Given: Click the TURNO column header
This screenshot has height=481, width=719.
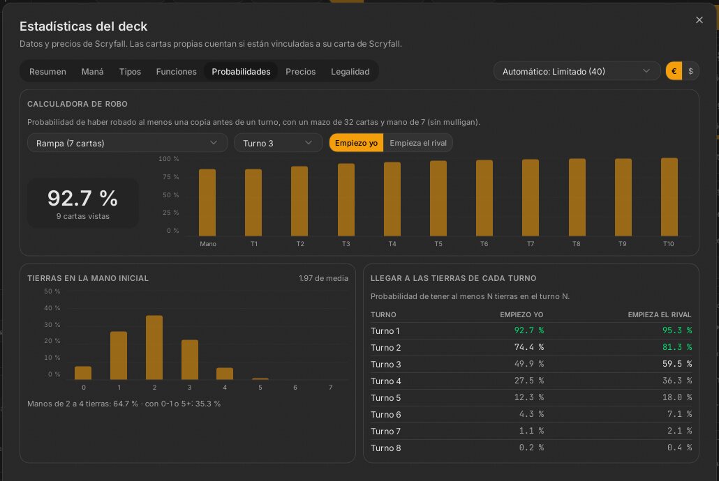Looking at the screenshot, I should (383, 314).
